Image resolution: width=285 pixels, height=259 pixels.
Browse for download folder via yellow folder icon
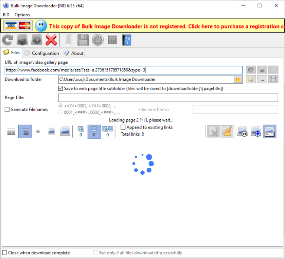[x=237, y=80]
